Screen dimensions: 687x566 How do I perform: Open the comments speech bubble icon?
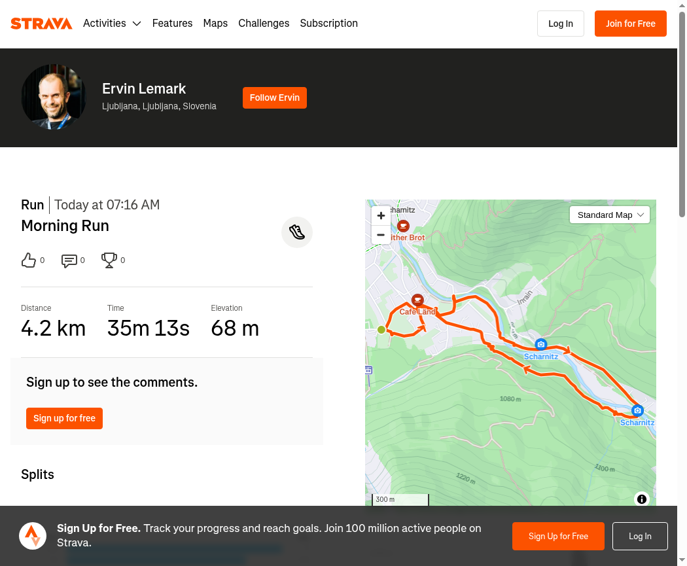pyautogui.click(x=69, y=260)
